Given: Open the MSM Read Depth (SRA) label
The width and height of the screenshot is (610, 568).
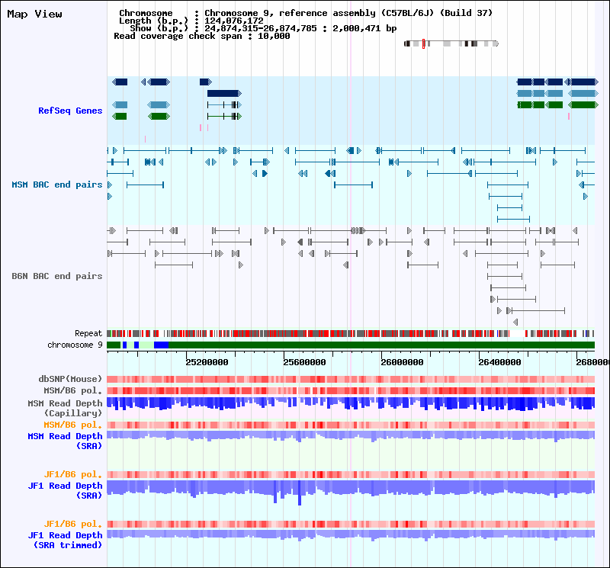Looking at the screenshot, I should (65, 441).
